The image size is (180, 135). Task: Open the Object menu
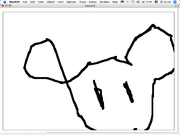[x=51, y=2]
